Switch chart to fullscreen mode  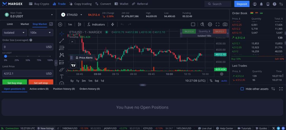tap(217, 24)
